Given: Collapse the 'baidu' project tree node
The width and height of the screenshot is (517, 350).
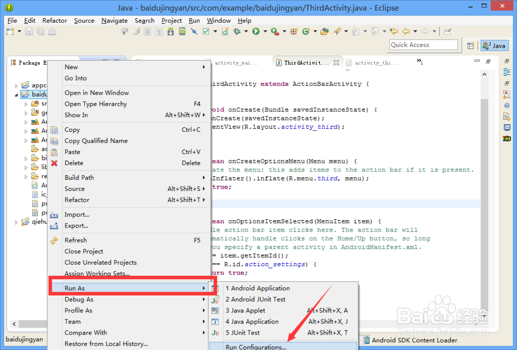Looking at the screenshot, I should coord(16,95).
